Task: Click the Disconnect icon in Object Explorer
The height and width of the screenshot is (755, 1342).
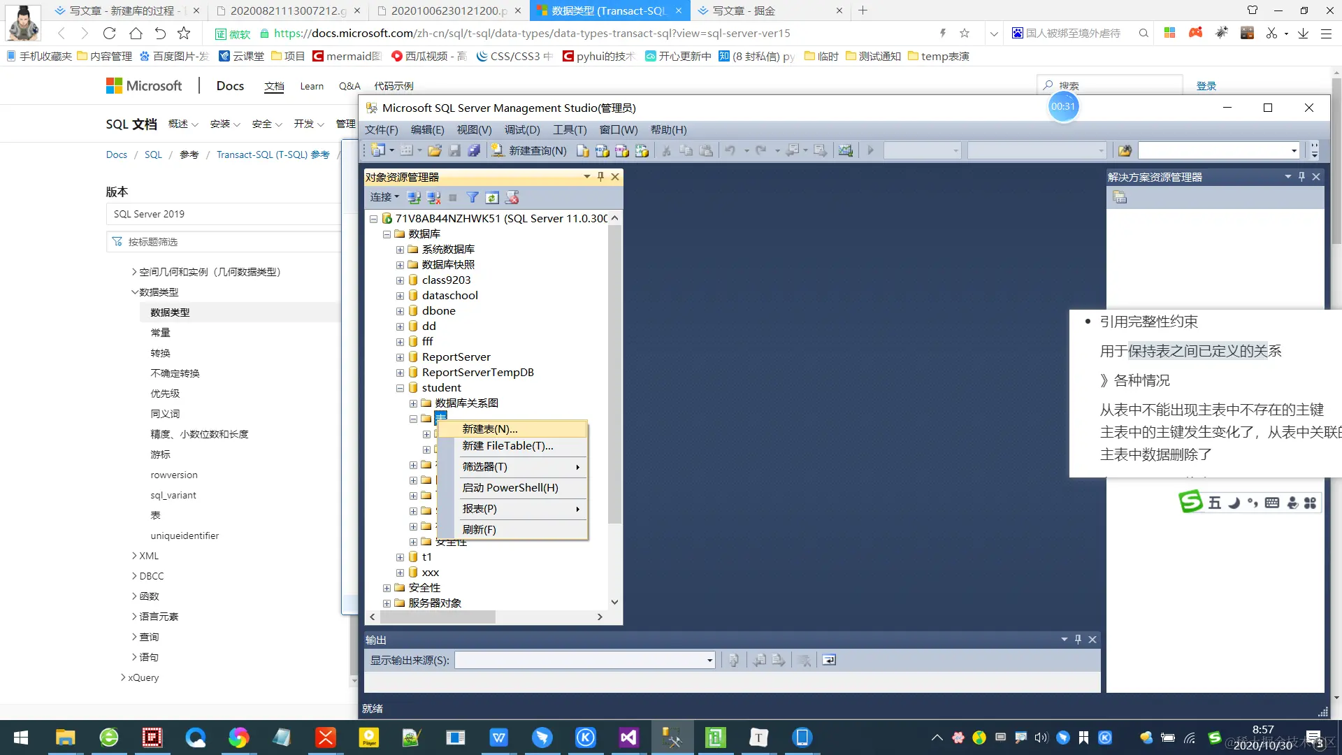Action: (x=433, y=198)
